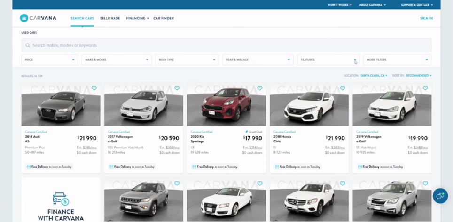Click the search magnifier icon
Viewport: 453px width, 222px height.
tap(28, 45)
